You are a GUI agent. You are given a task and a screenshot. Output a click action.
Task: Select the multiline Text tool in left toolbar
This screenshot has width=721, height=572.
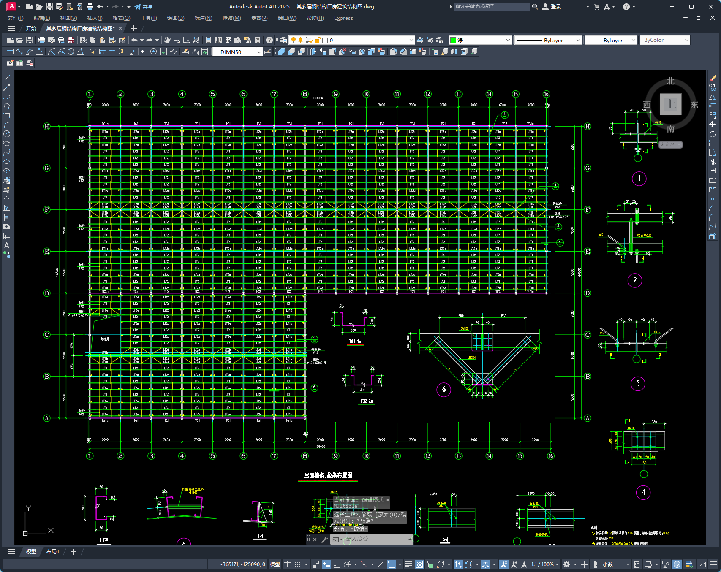coord(7,245)
